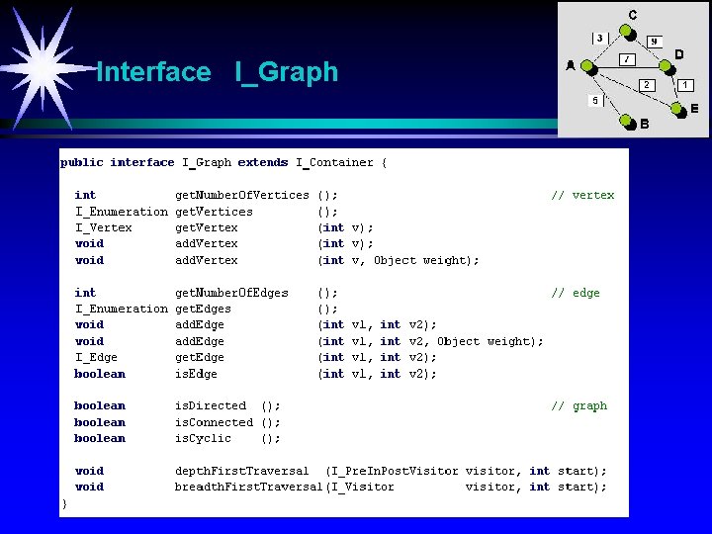Click the method name "getEdge"
Viewport: 712px width, 534px height.
(200, 357)
